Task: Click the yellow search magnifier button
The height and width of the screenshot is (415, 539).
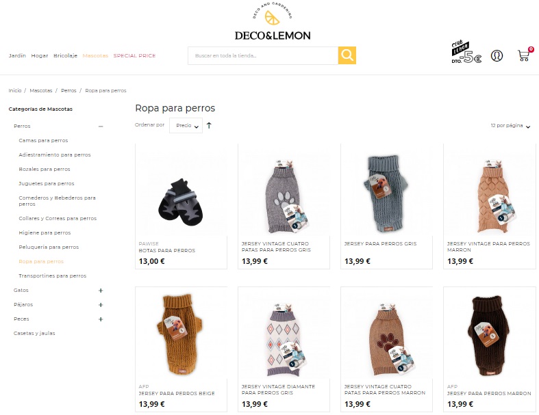Action: [347, 55]
